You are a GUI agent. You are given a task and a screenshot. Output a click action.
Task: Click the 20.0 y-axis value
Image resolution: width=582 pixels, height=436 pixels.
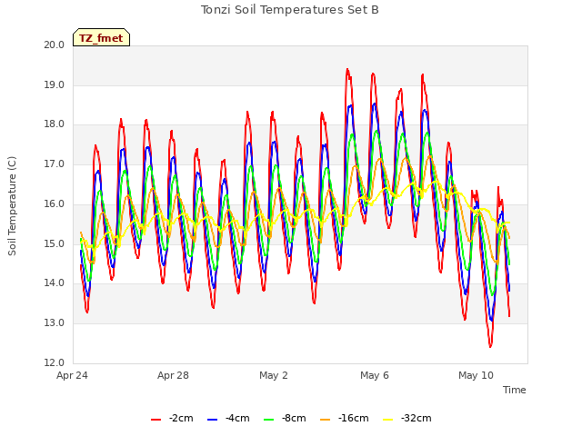55,45
